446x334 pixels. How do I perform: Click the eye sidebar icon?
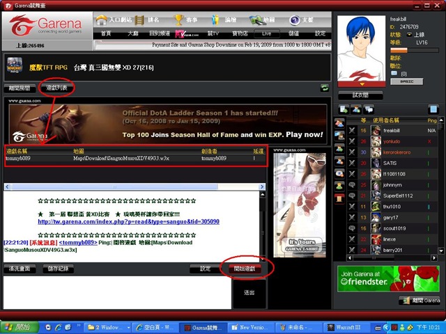tap(339, 173)
